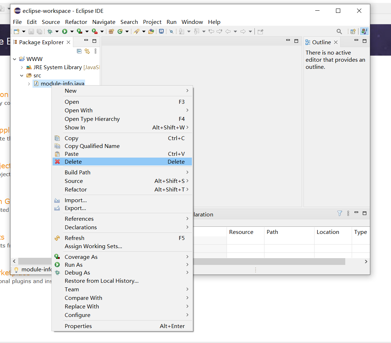Go to Last Edit Location icon

(x=212, y=32)
